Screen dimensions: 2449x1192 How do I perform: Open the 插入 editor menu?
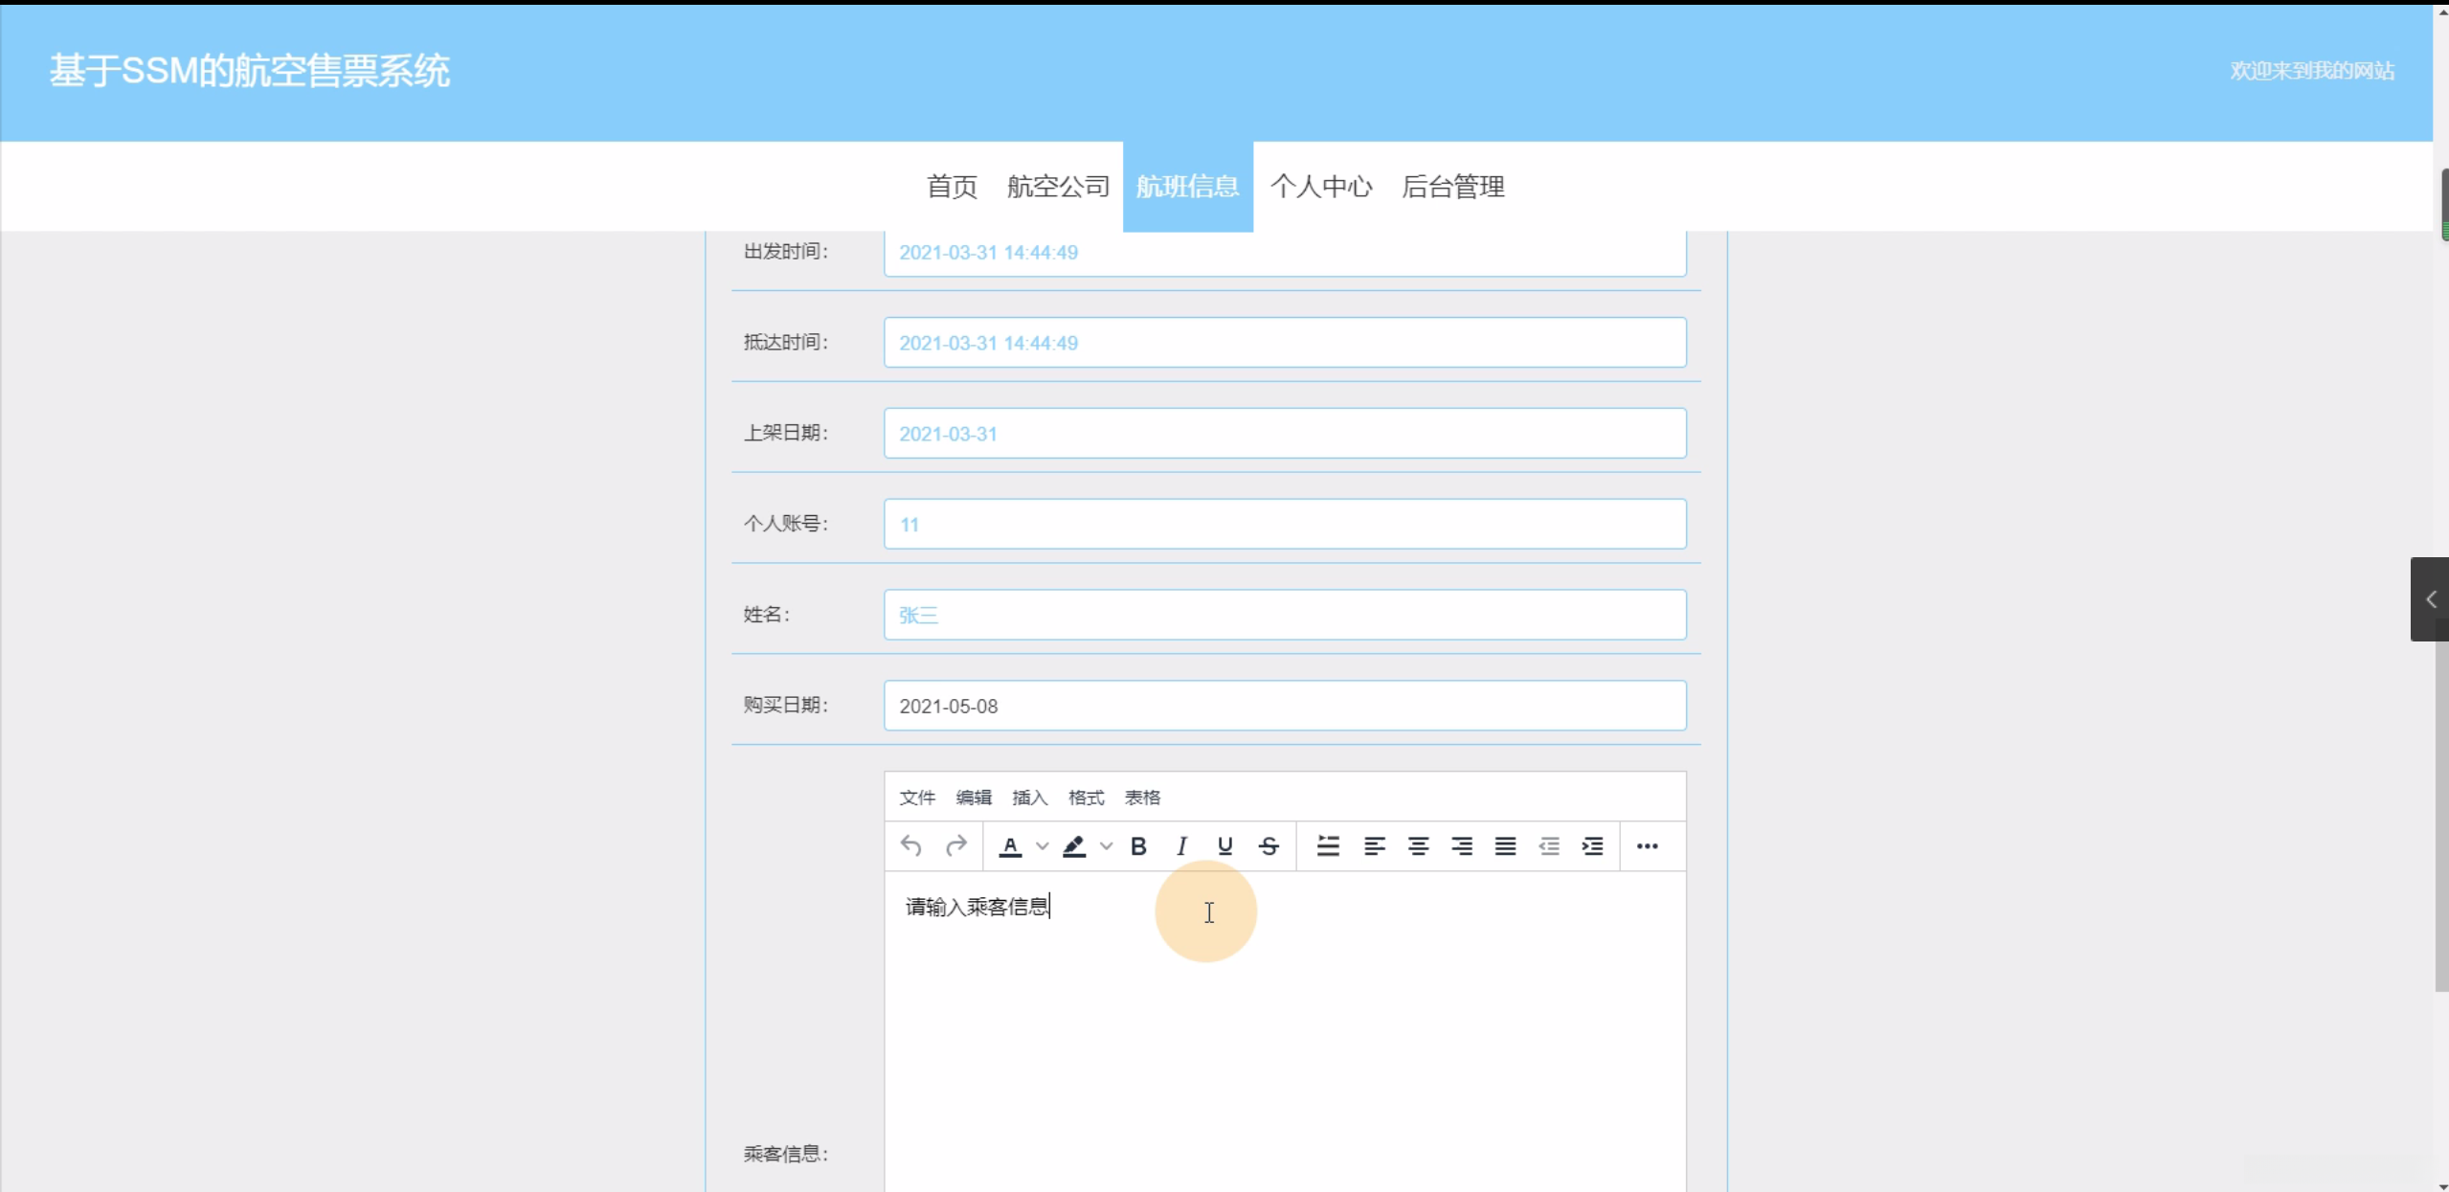click(1029, 798)
